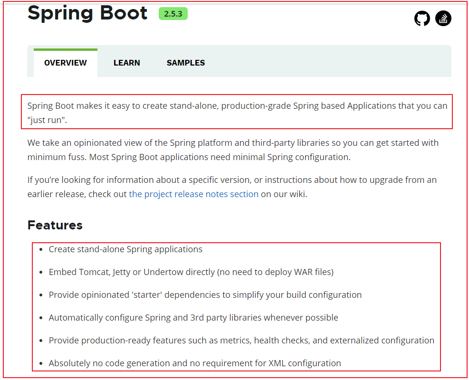
Task: Switch to the LEARN tab
Action: [126, 63]
